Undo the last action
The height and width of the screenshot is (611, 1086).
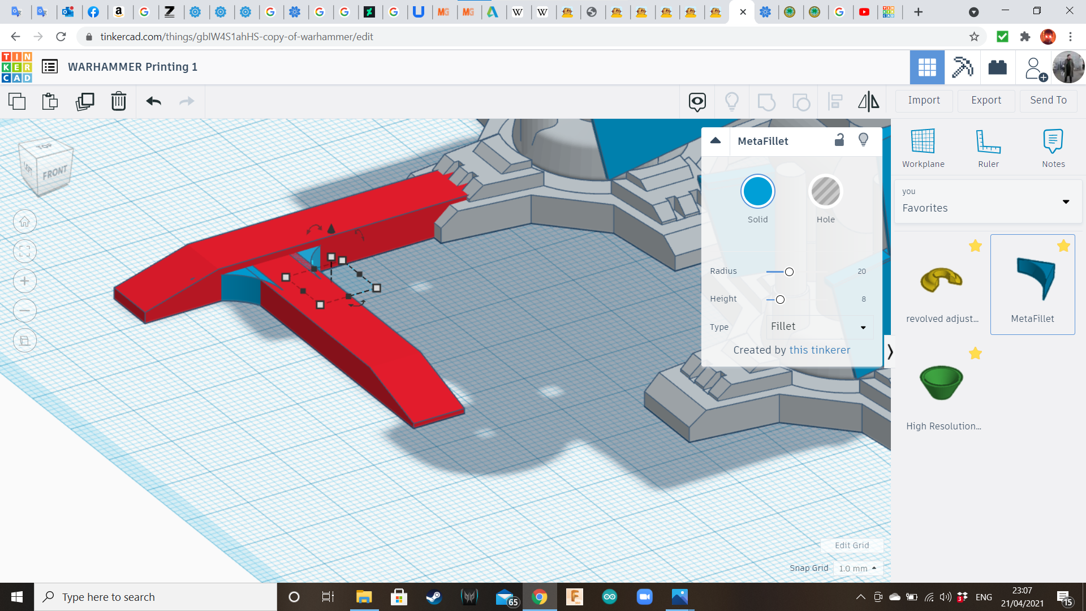[x=153, y=101]
